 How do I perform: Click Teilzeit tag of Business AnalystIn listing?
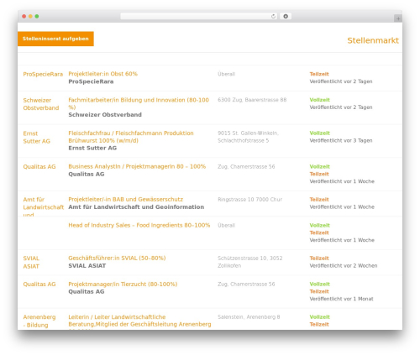click(x=319, y=174)
